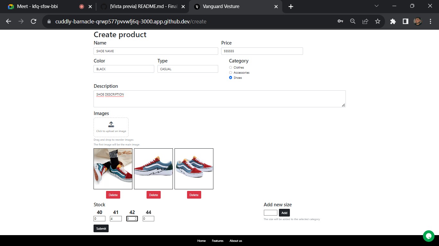
Task: Click the Price input field
Action: coord(262,51)
